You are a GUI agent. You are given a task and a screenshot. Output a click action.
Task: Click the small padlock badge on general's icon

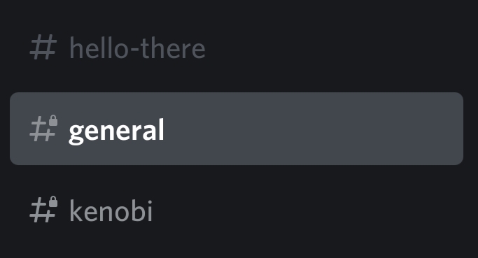tap(53, 120)
